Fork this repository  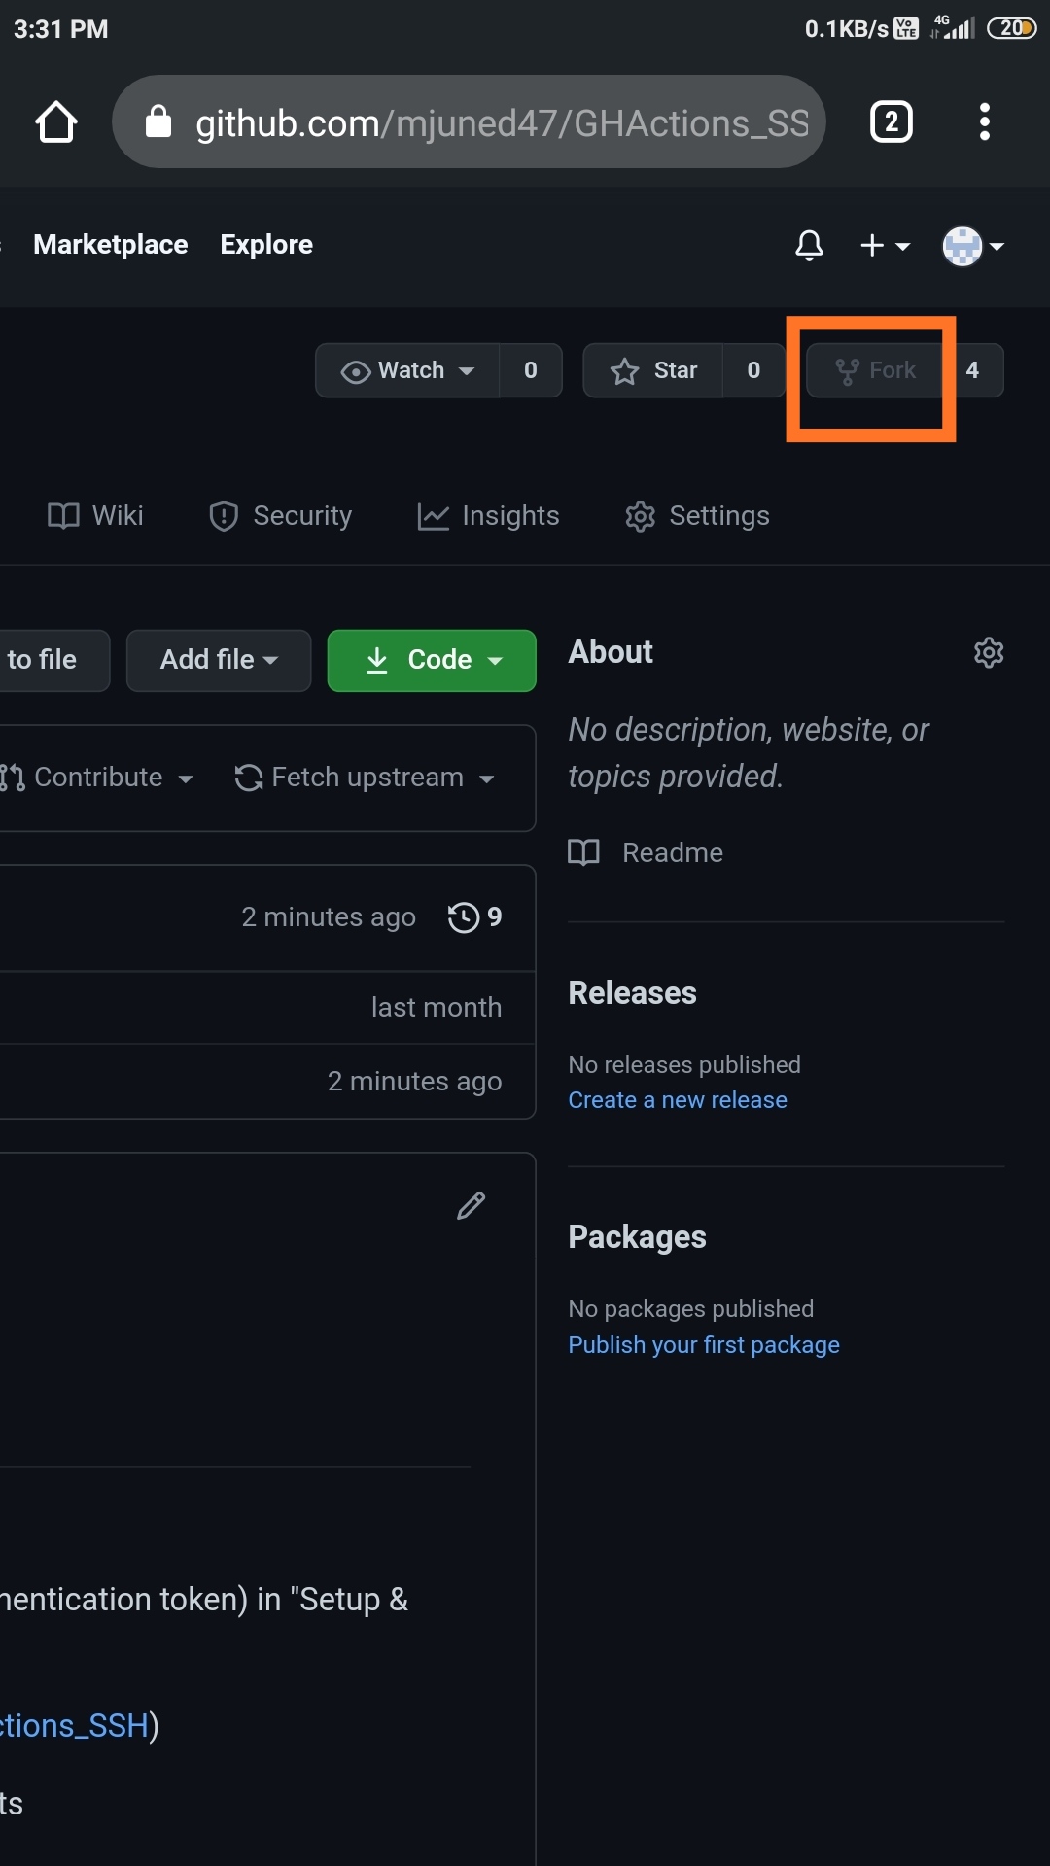pos(875,370)
